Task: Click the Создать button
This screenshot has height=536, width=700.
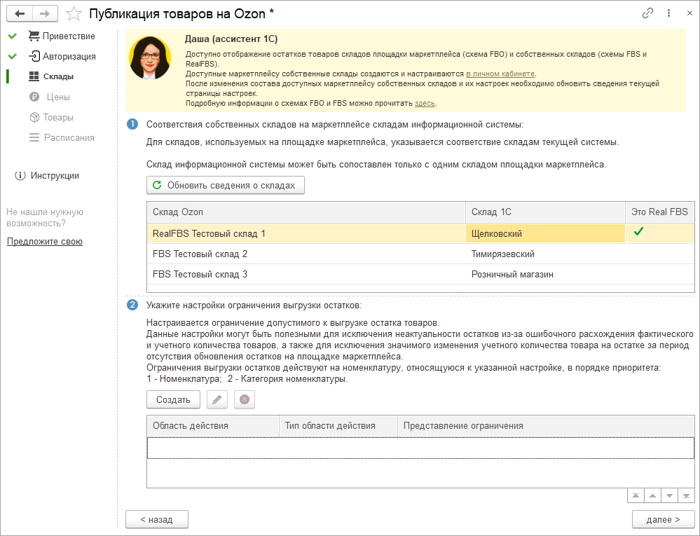Action: coord(173,400)
